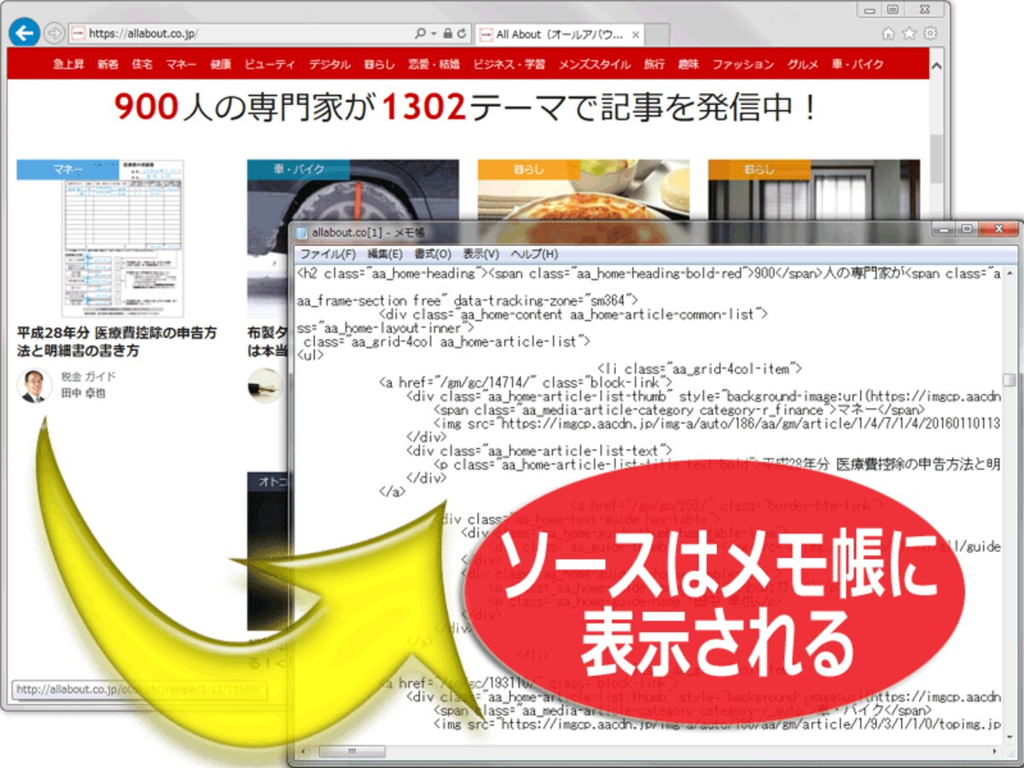The width and height of the screenshot is (1024, 768).
Task: Click the food dish article thumbnail
Action: pyautogui.click(x=584, y=189)
